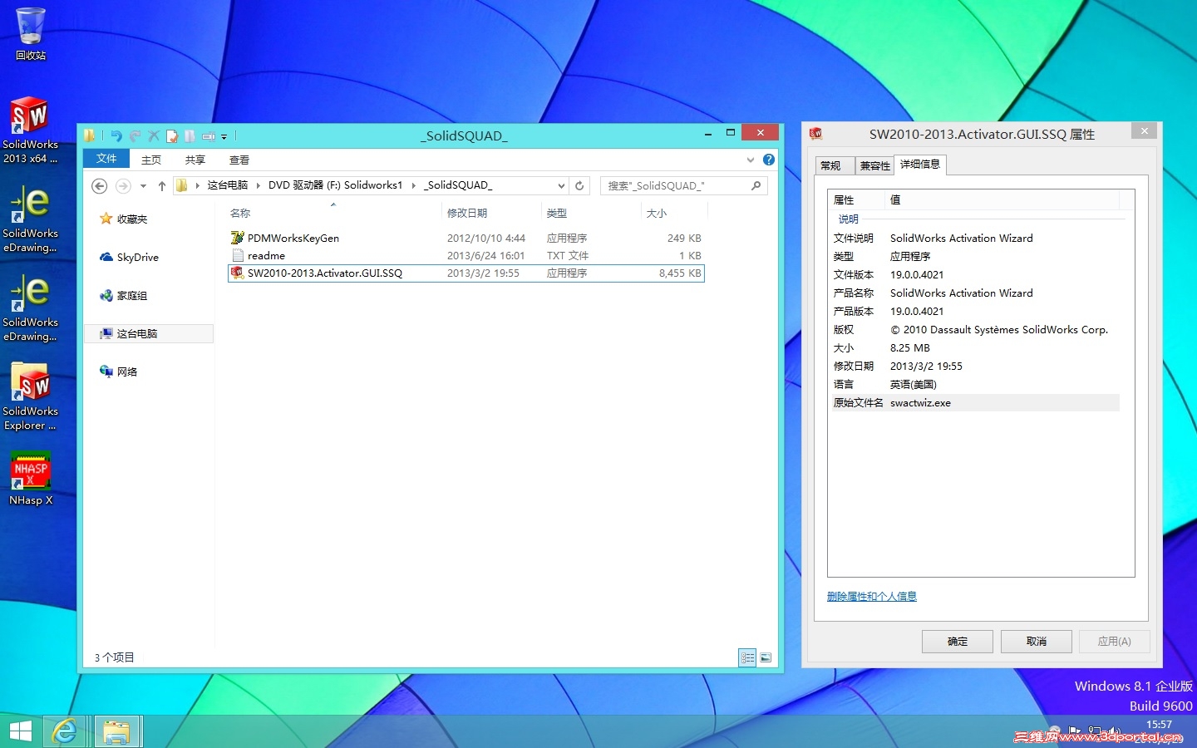Open the 共享 (Share) ribbon tab
The image size is (1197, 748).
coord(195,160)
